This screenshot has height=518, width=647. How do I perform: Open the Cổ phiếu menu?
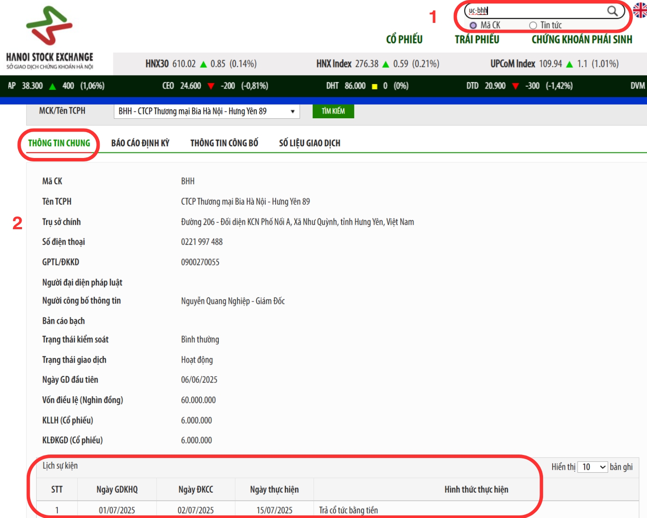404,39
